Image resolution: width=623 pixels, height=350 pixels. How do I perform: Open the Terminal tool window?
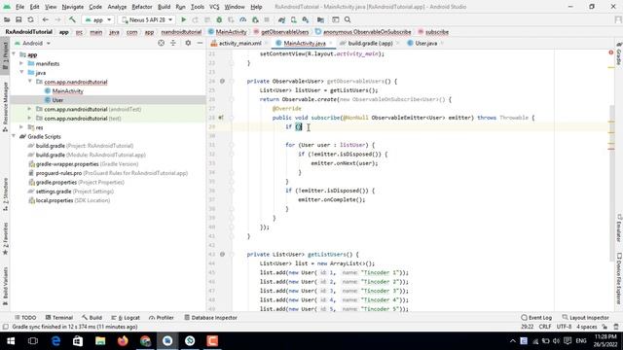click(x=58, y=318)
